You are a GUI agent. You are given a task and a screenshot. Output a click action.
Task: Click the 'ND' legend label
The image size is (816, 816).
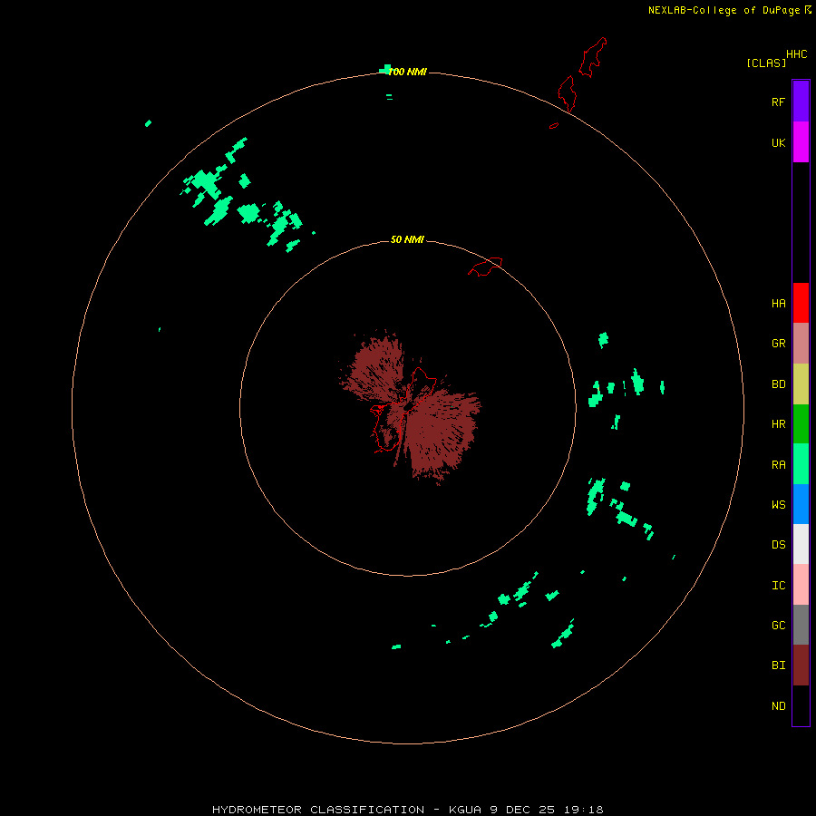[x=778, y=706]
